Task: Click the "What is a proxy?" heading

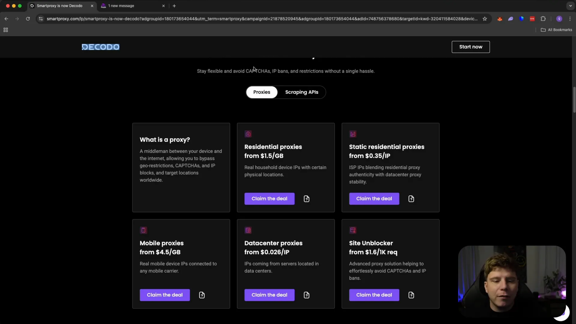Action: click(165, 139)
